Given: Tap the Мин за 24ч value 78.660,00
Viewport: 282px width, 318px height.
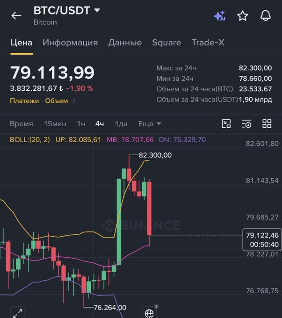Looking at the screenshot, I should (255, 79).
